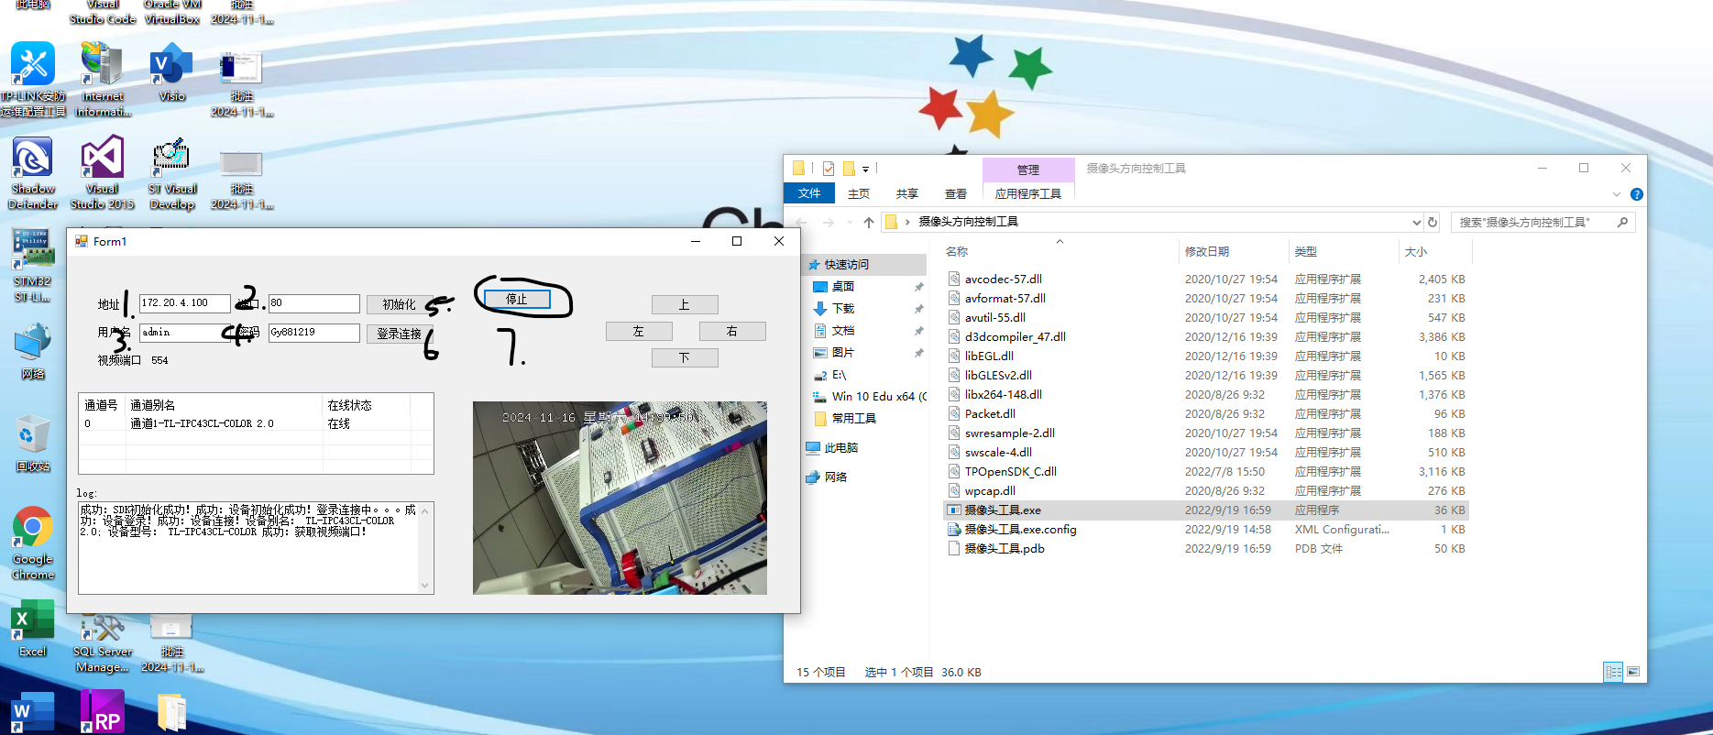Sort files by 修改日期 column
This screenshot has width=1713, height=735.
pyautogui.click(x=1207, y=251)
